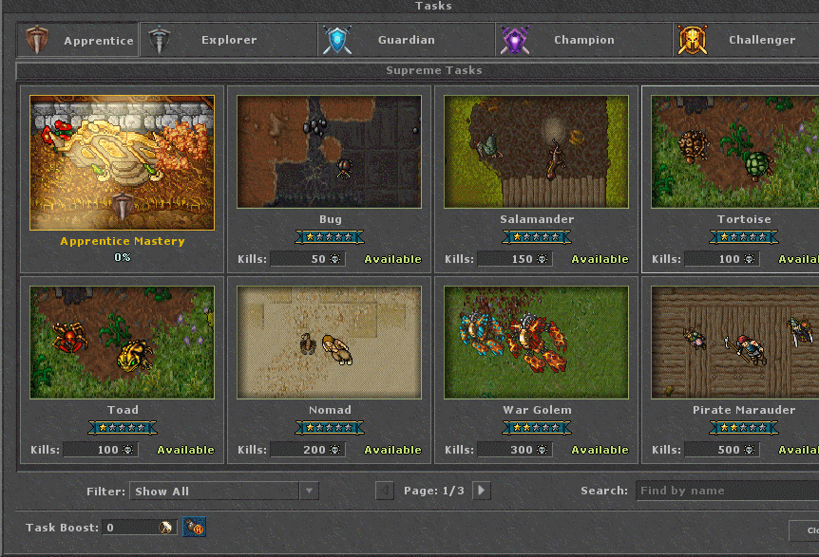The image size is (819, 557).
Task: Open the Apprentice tasks tab
Action: 78,40
